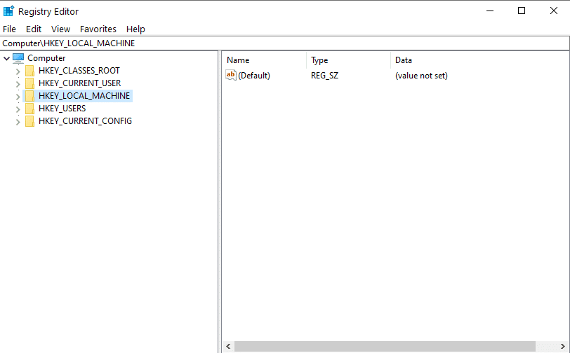Click the registry path address bar
The height and width of the screenshot is (353, 570).
pos(281,43)
